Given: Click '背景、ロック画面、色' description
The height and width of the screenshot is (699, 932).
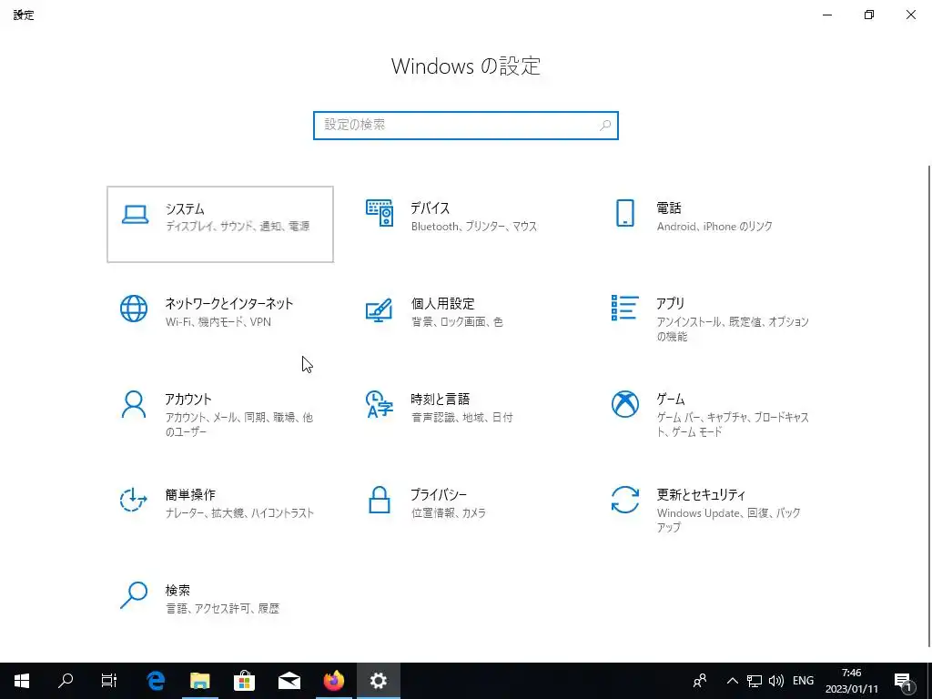Looking at the screenshot, I should coord(457,322).
